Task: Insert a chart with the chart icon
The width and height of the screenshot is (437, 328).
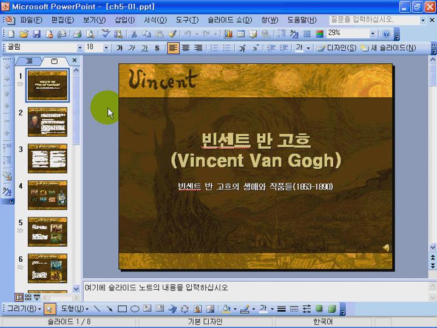Action: tap(228, 34)
